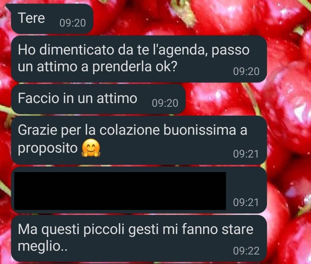Tap the word 'proposito' in message
311x264 pixels.
click(x=48, y=149)
